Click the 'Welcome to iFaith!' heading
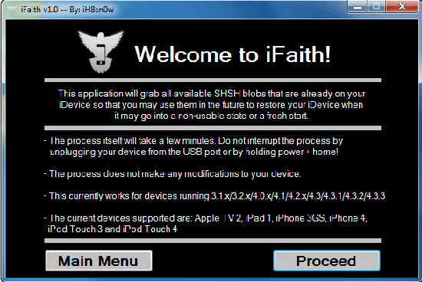 pos(232,54)
